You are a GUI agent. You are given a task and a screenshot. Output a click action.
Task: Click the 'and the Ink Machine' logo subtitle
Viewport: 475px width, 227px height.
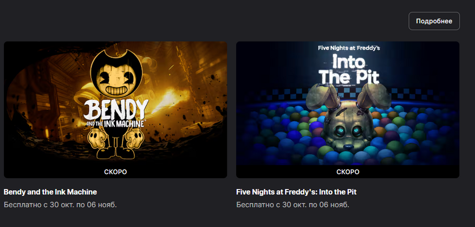[117, 123]
